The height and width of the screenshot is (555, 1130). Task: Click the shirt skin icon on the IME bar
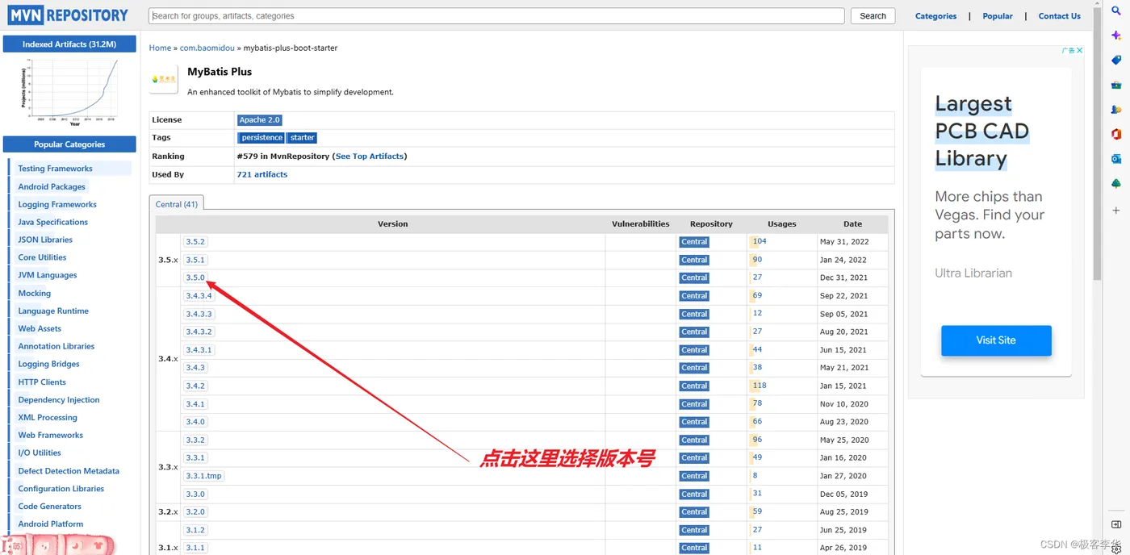(x=98, y=546)
